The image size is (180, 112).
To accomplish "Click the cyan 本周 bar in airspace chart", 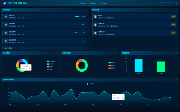I will click(139, 65).
